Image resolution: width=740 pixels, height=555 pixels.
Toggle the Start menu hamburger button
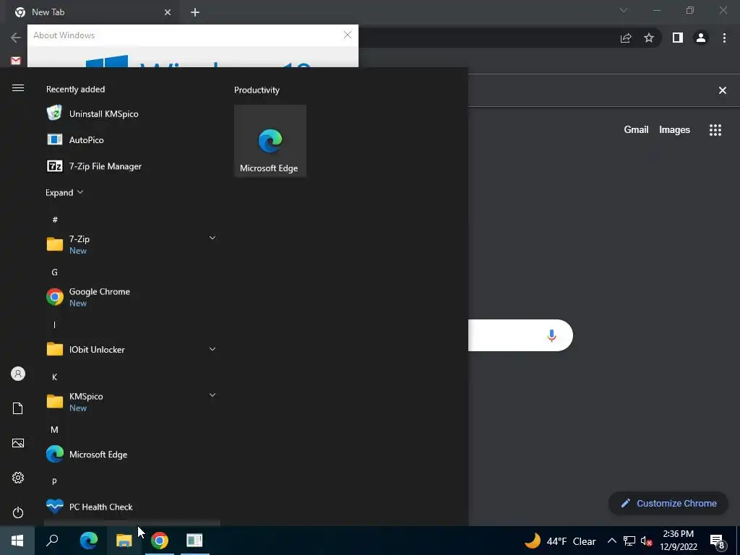18,88
